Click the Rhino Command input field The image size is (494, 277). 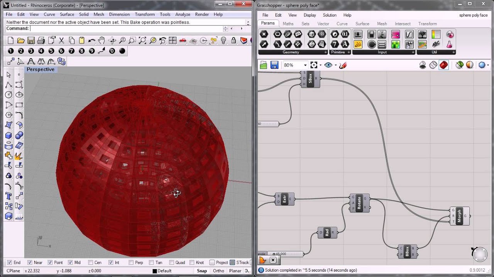(x=127, y=28)
